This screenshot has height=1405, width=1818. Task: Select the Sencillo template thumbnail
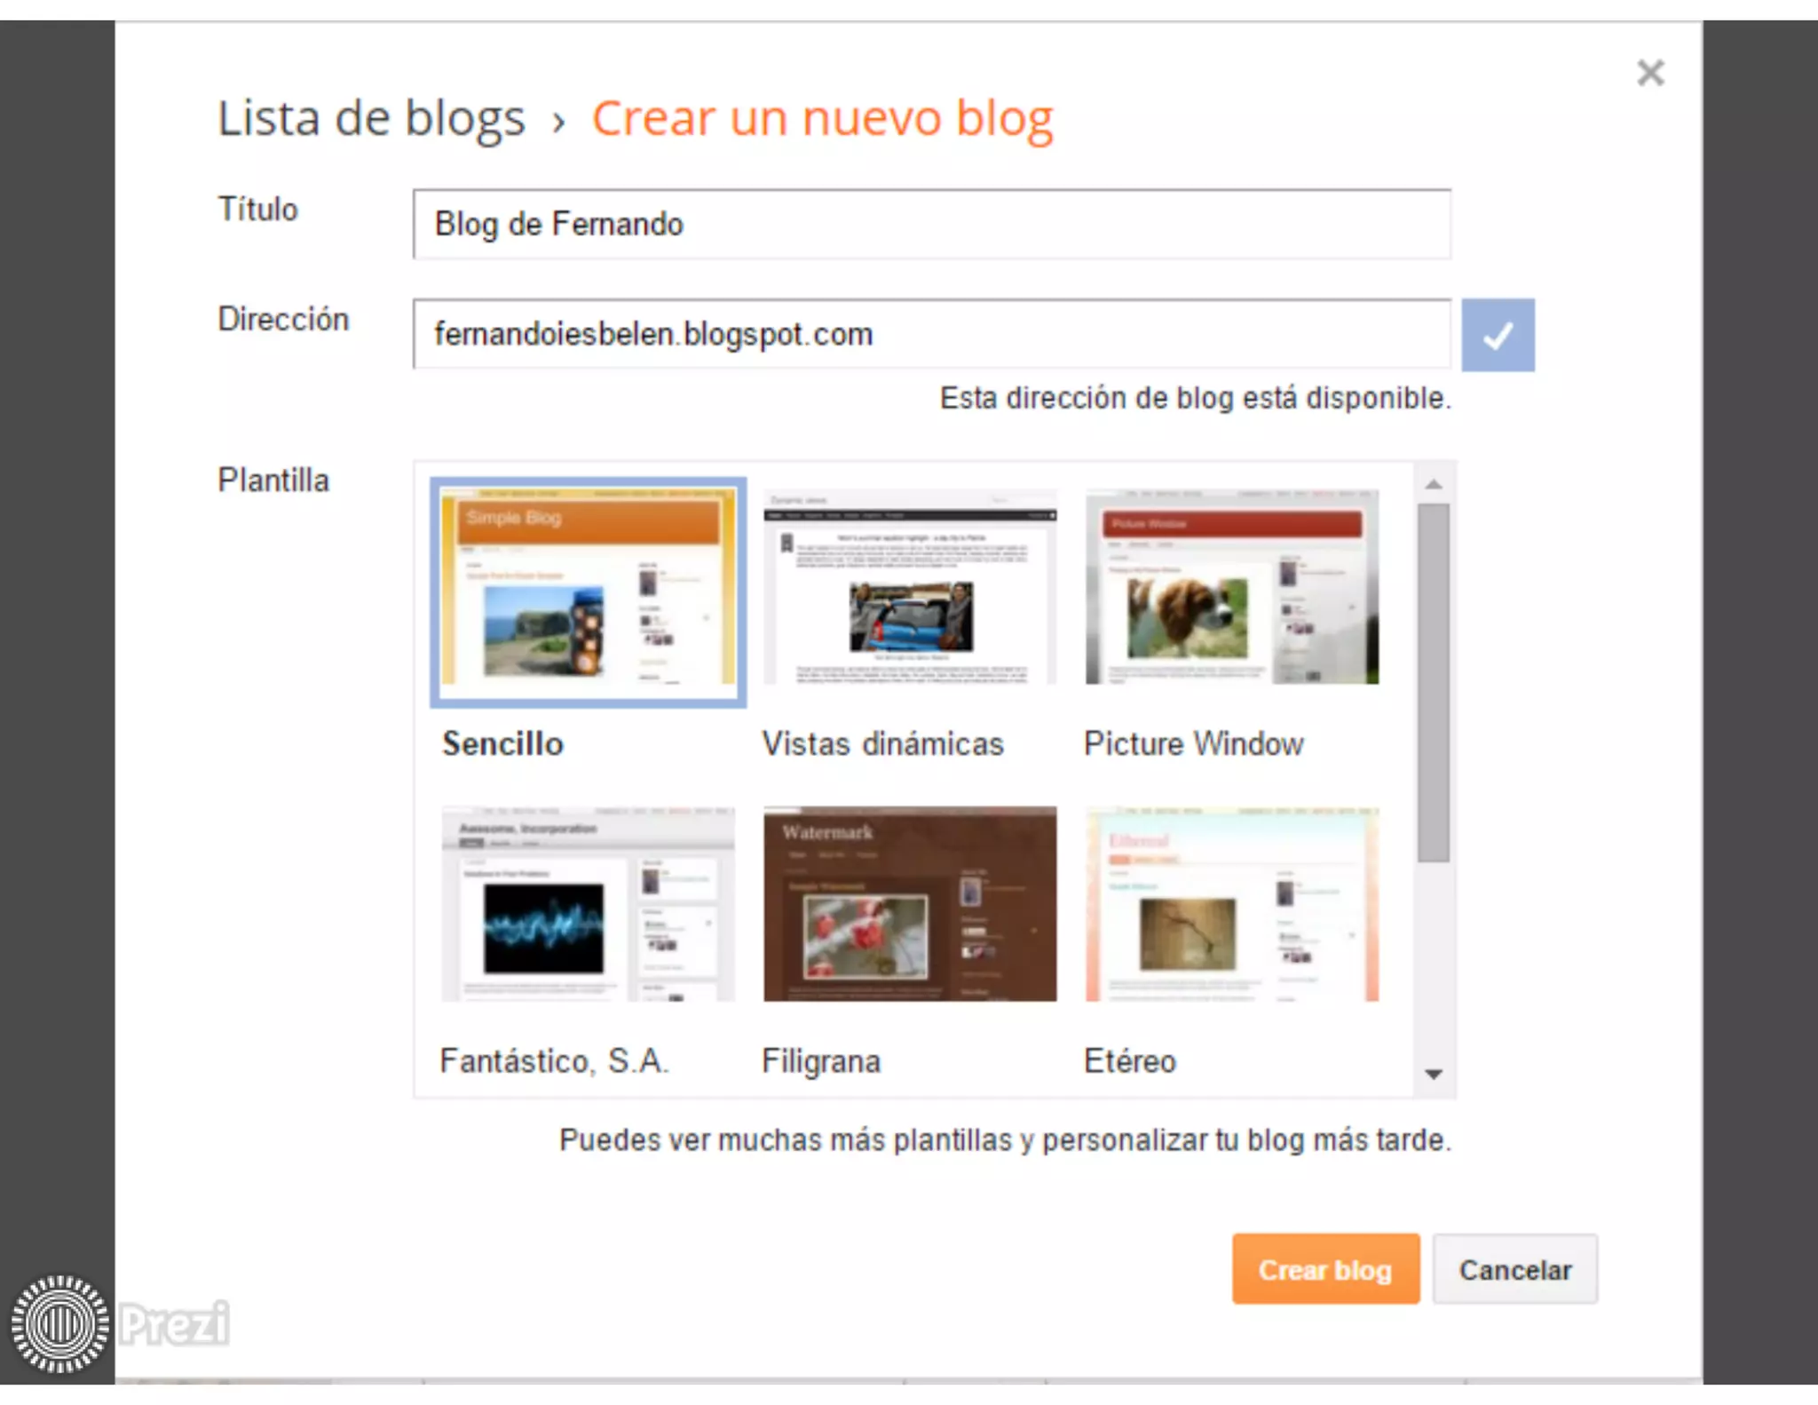pos(588,591)
